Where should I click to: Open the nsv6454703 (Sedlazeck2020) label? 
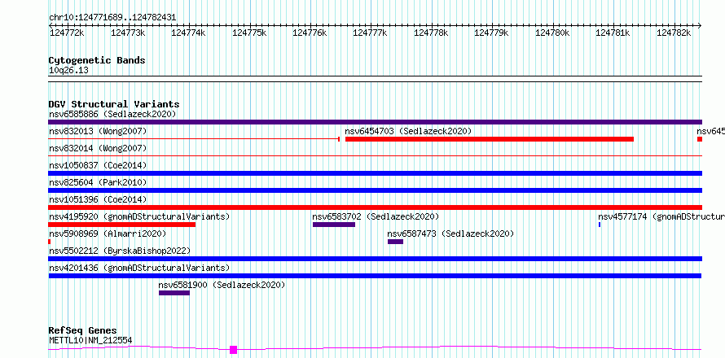(x=408, y=131)
